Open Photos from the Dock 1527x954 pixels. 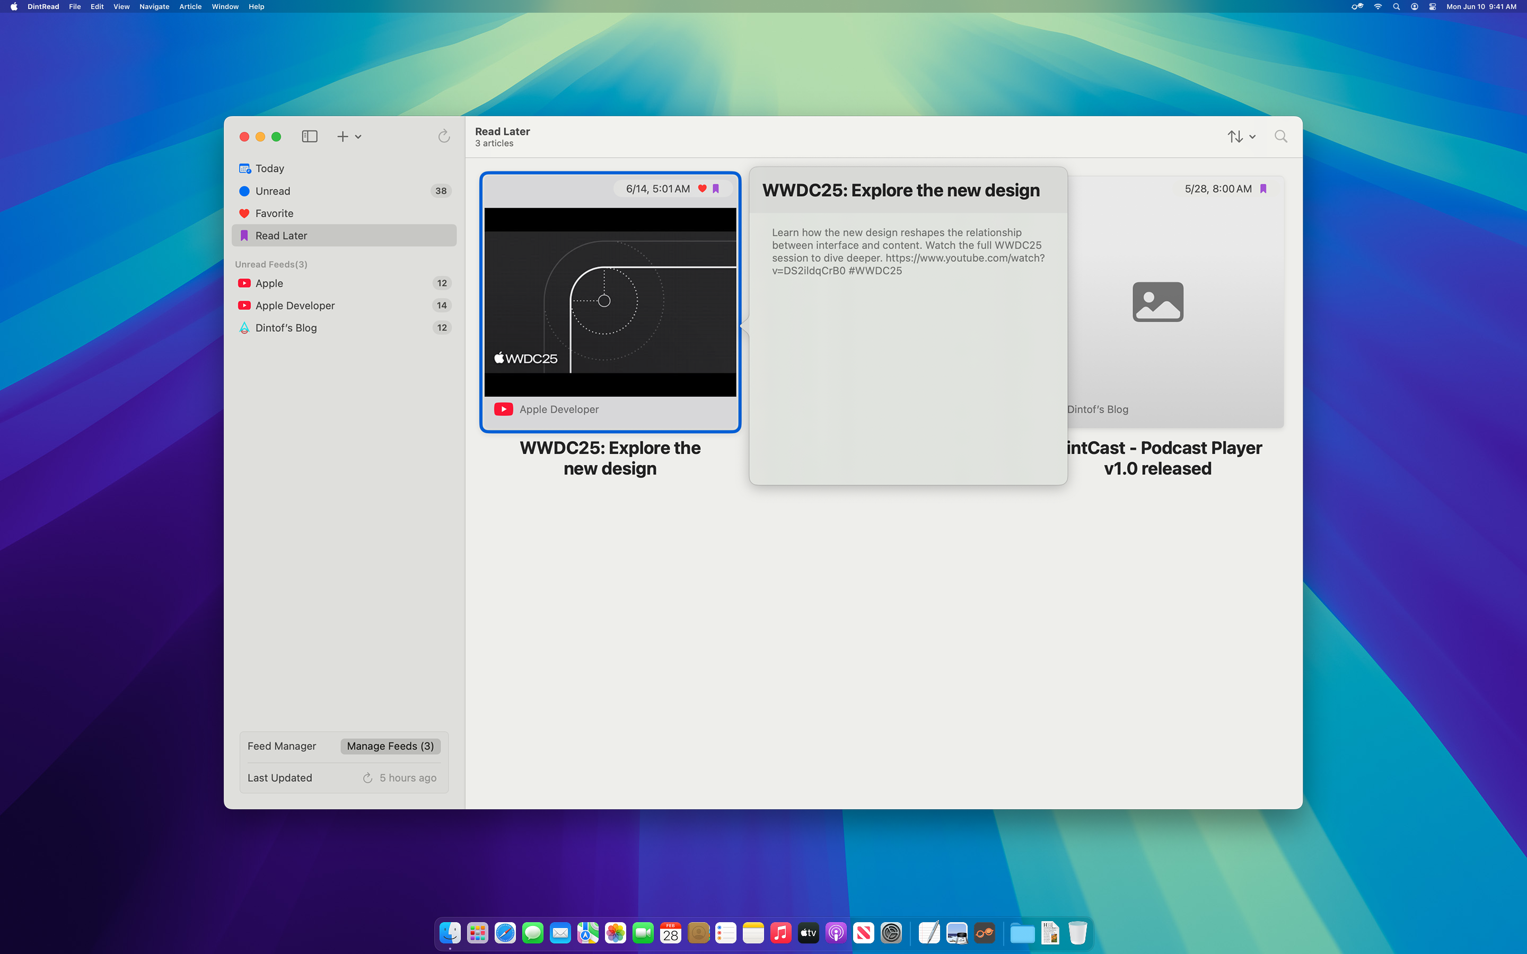coord(615,933)
